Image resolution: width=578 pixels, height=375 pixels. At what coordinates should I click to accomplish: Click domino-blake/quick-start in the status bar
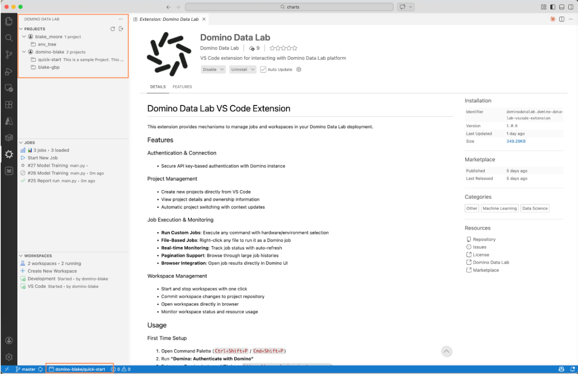[80, 369]
